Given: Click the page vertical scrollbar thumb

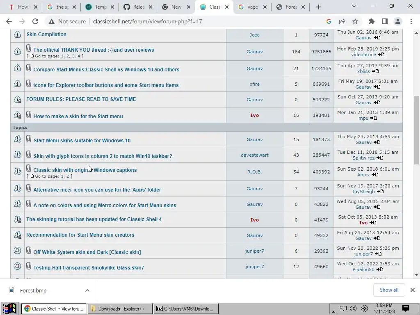Looking at the screenshot, I should point(416,130).
